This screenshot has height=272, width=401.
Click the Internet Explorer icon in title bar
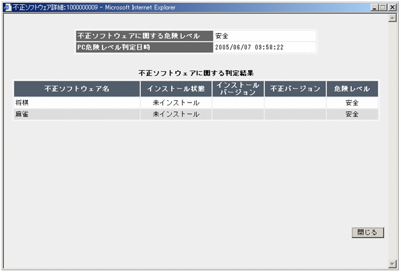click(8, 8)
